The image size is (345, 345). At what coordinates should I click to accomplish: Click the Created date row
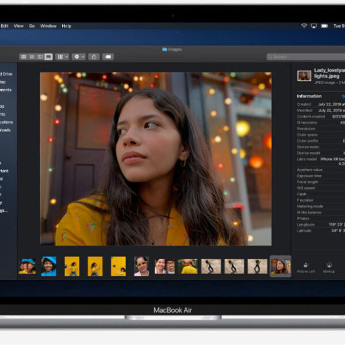pyautogui.click(x=321, y=104)
